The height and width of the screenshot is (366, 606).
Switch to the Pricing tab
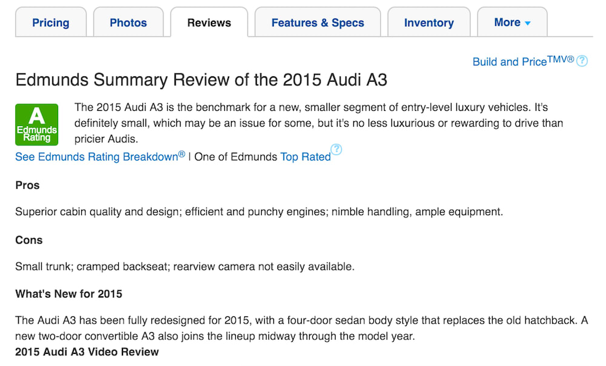pos(51,22)
